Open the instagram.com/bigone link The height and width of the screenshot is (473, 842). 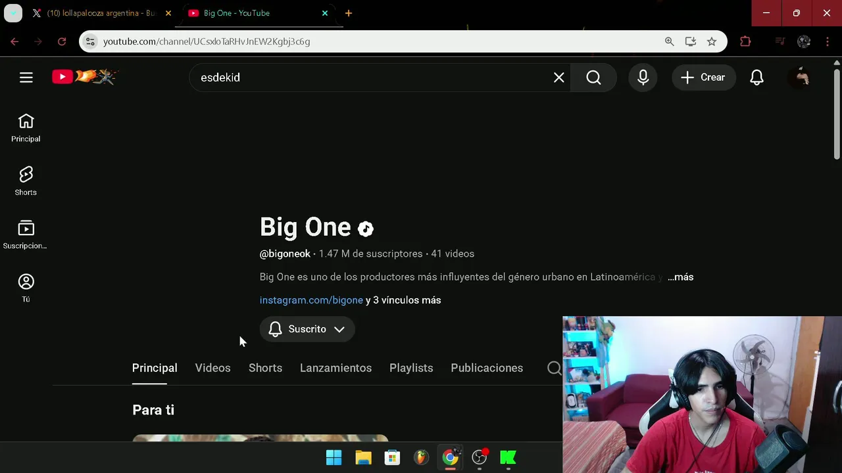point(311,300)
